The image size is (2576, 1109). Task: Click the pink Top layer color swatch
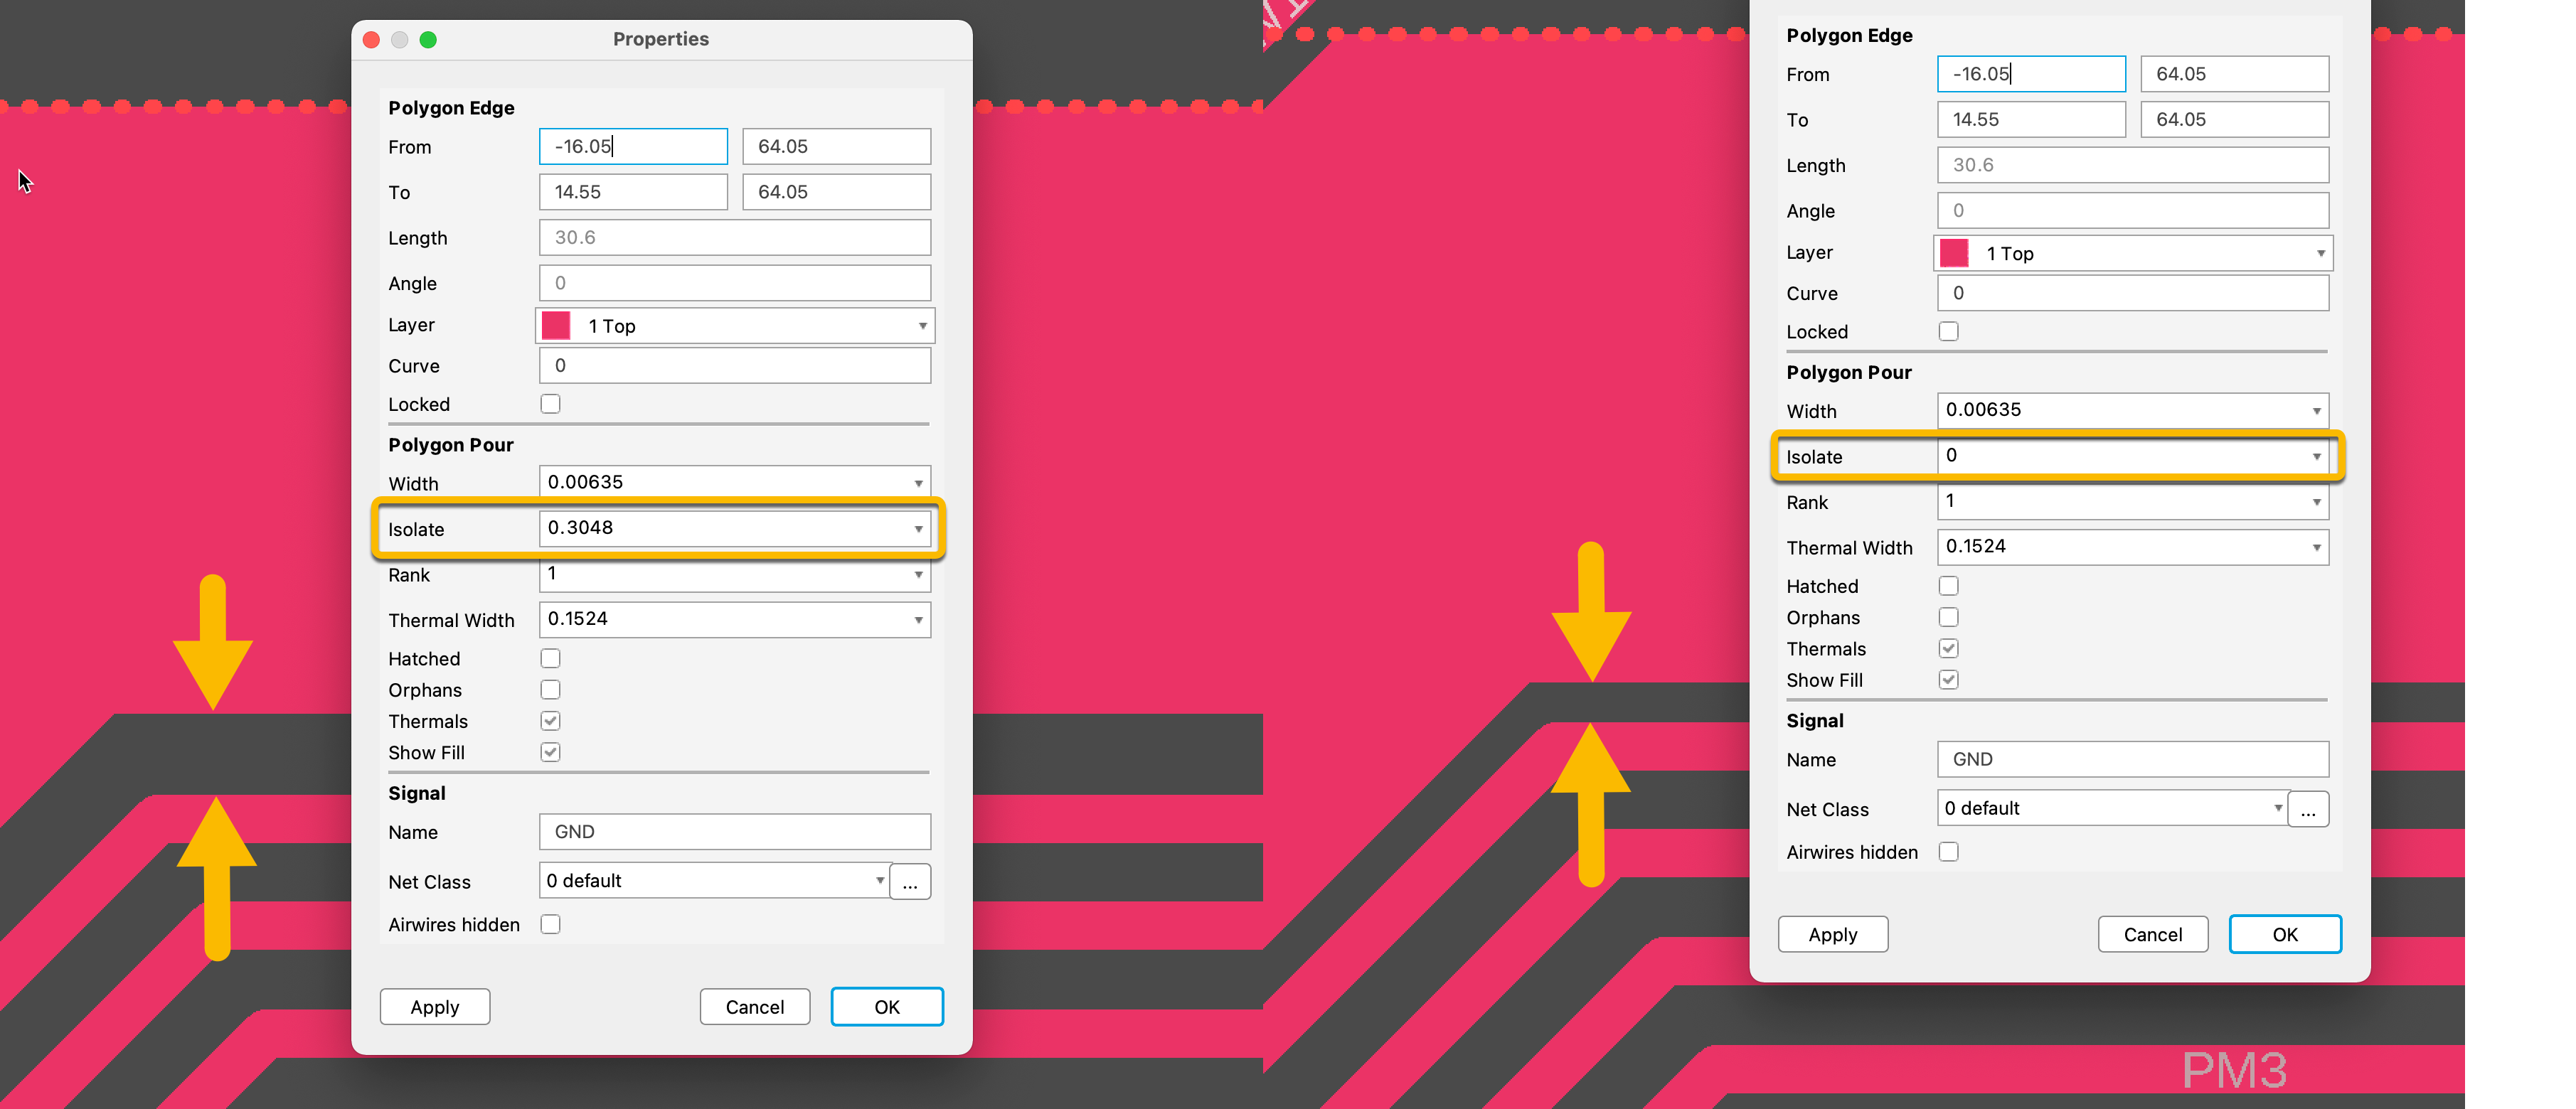click(555, 325)
